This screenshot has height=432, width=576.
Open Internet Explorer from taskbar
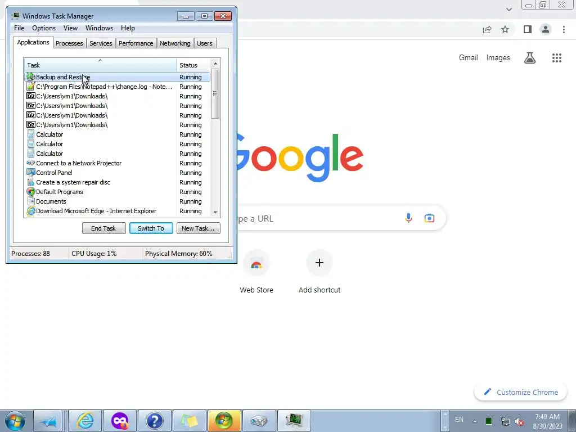pyautogui.click(x=85, y=421)
